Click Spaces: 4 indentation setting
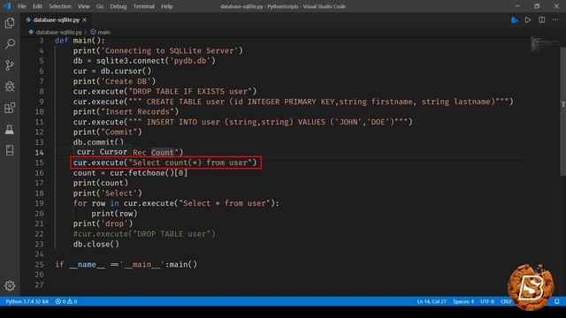The width and height of the screenshot is (566, 318). click(463, 301)
